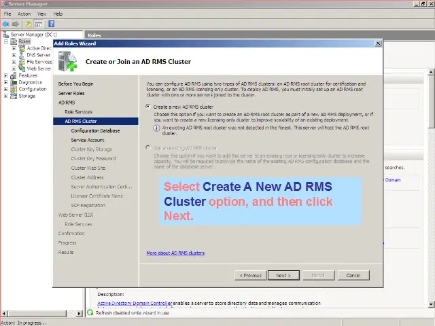Click the File Services role icon
Viewport: 435px width, 326px height.
(x=22, y=62)
